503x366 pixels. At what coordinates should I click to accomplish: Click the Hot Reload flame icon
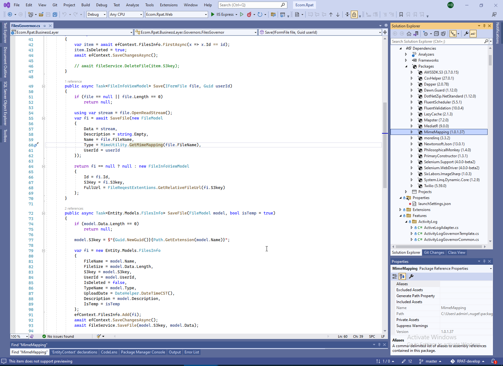tap(249, 14)
